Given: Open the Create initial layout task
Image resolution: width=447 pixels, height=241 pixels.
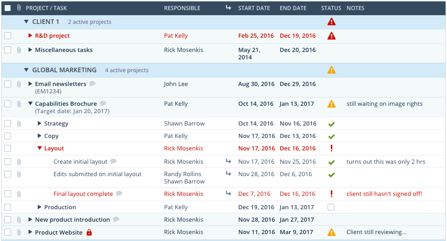Looking at the screenshot, I should [x=80, y=161].
